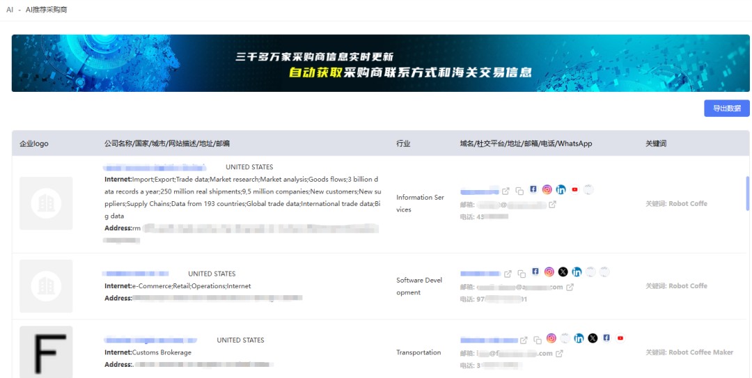Open LinkedIn for Information Services company
Screen dimensions: 752x378
(561, 189)
